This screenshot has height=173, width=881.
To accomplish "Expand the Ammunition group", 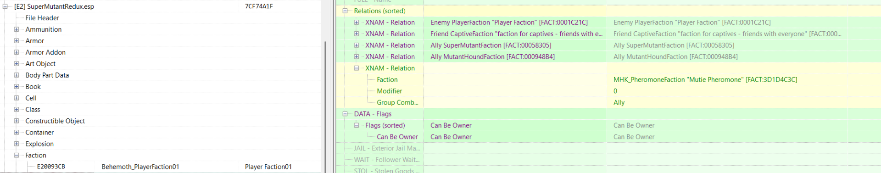I will [x=17, y=29].
